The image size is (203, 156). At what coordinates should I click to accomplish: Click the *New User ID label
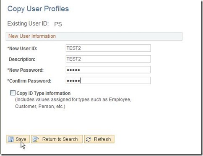(22, 49)
